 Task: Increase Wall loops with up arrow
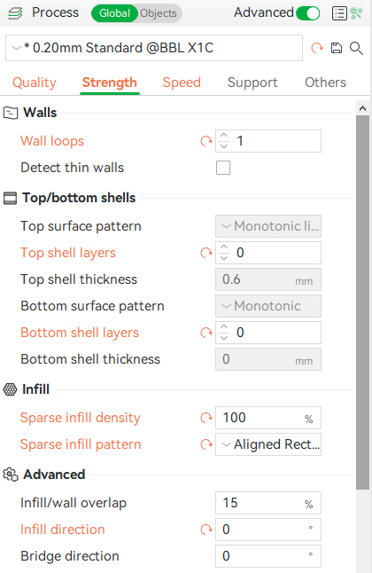tap(224, 136)
